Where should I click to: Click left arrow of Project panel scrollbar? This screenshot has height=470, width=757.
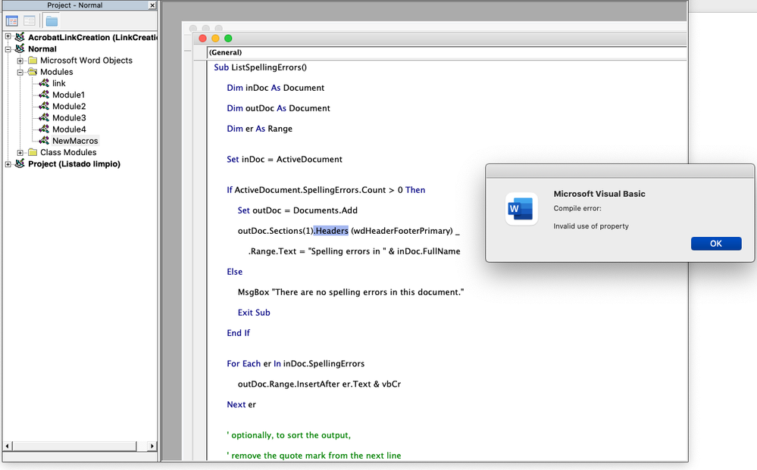(8, 447)
